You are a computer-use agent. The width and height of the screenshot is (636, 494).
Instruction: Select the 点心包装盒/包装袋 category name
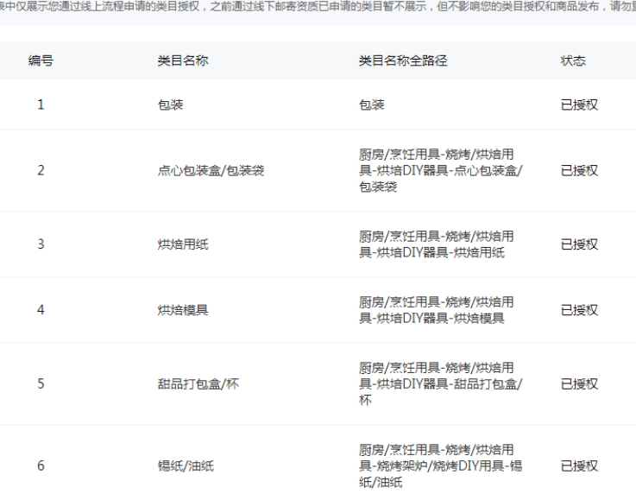[x=211, y=170]
